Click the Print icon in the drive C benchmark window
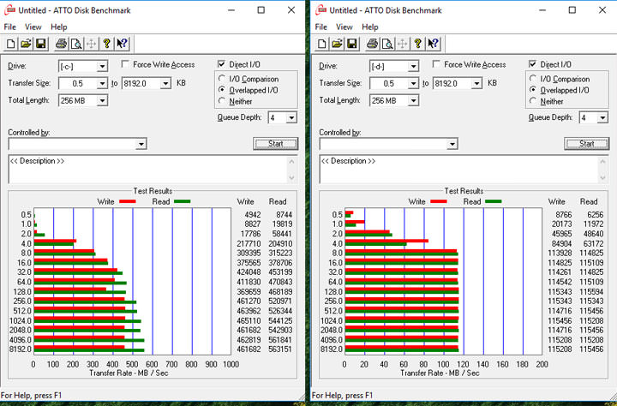 click(x=61, y=44)
